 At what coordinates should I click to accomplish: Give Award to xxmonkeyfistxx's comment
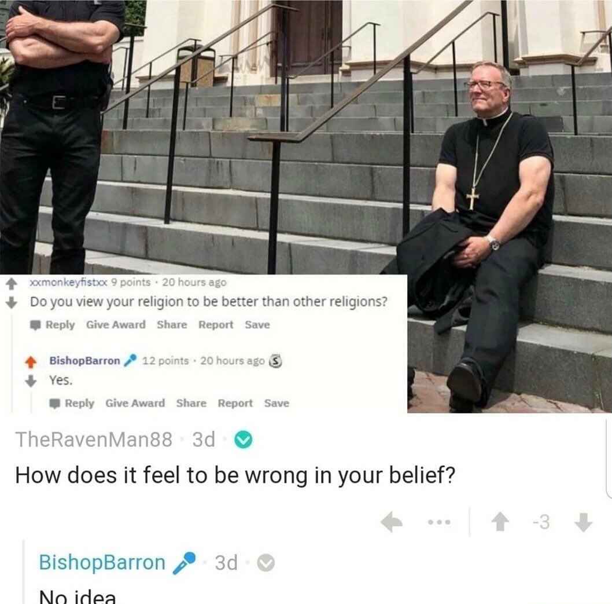pyautogui.click(x=116, y=324)
